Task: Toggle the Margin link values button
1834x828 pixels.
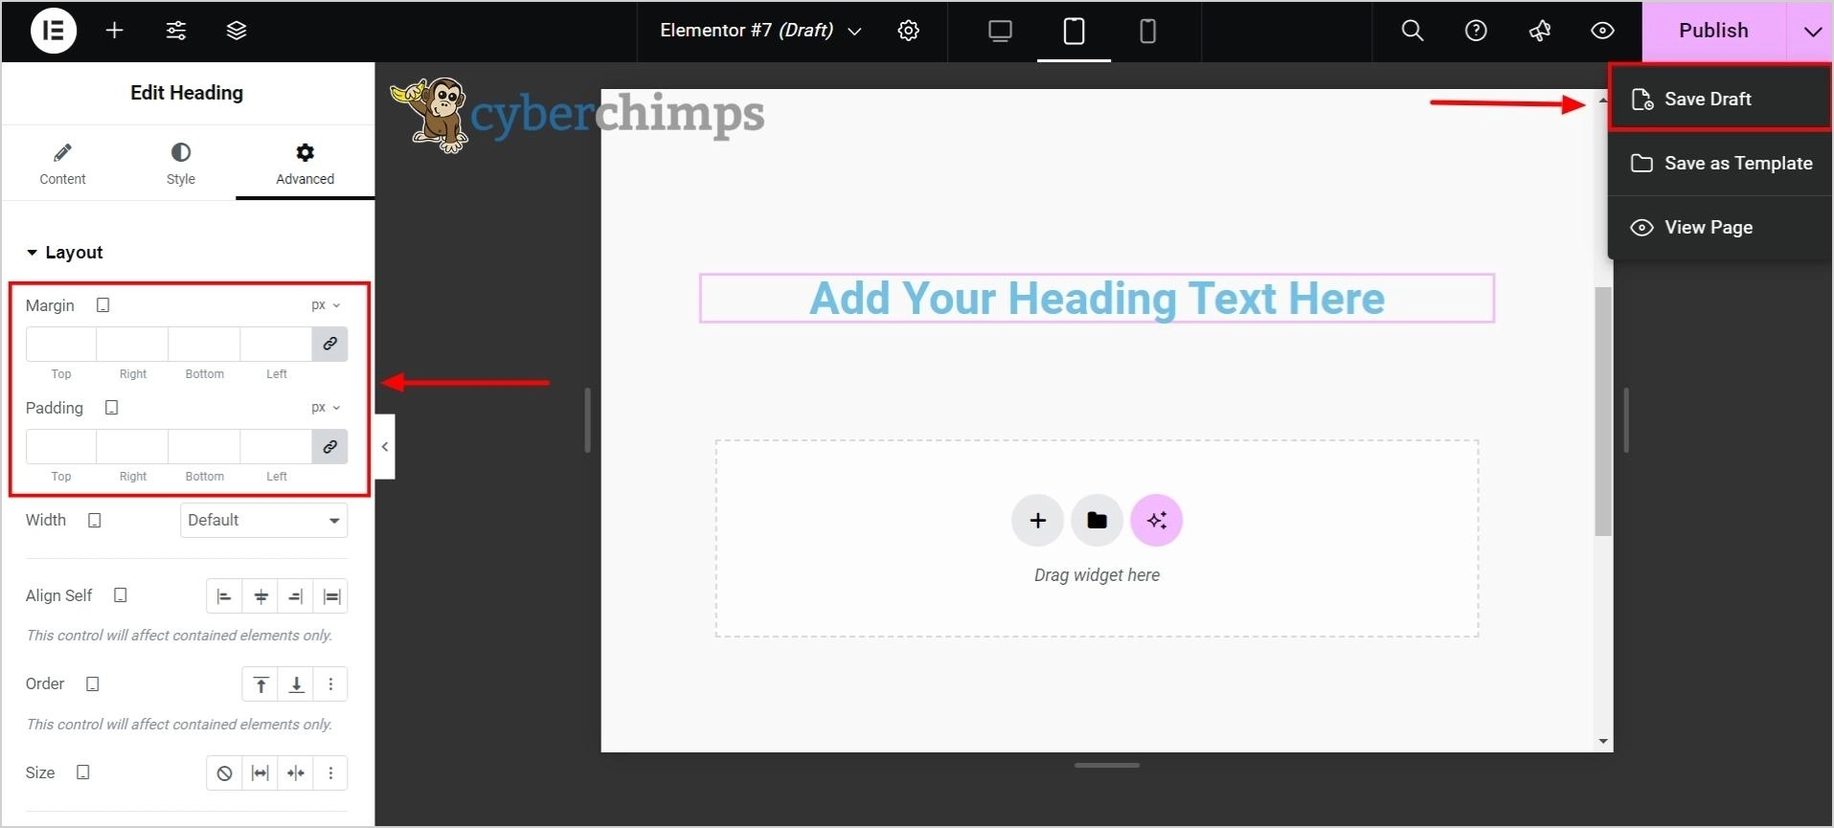Action: tap(329, 344)
